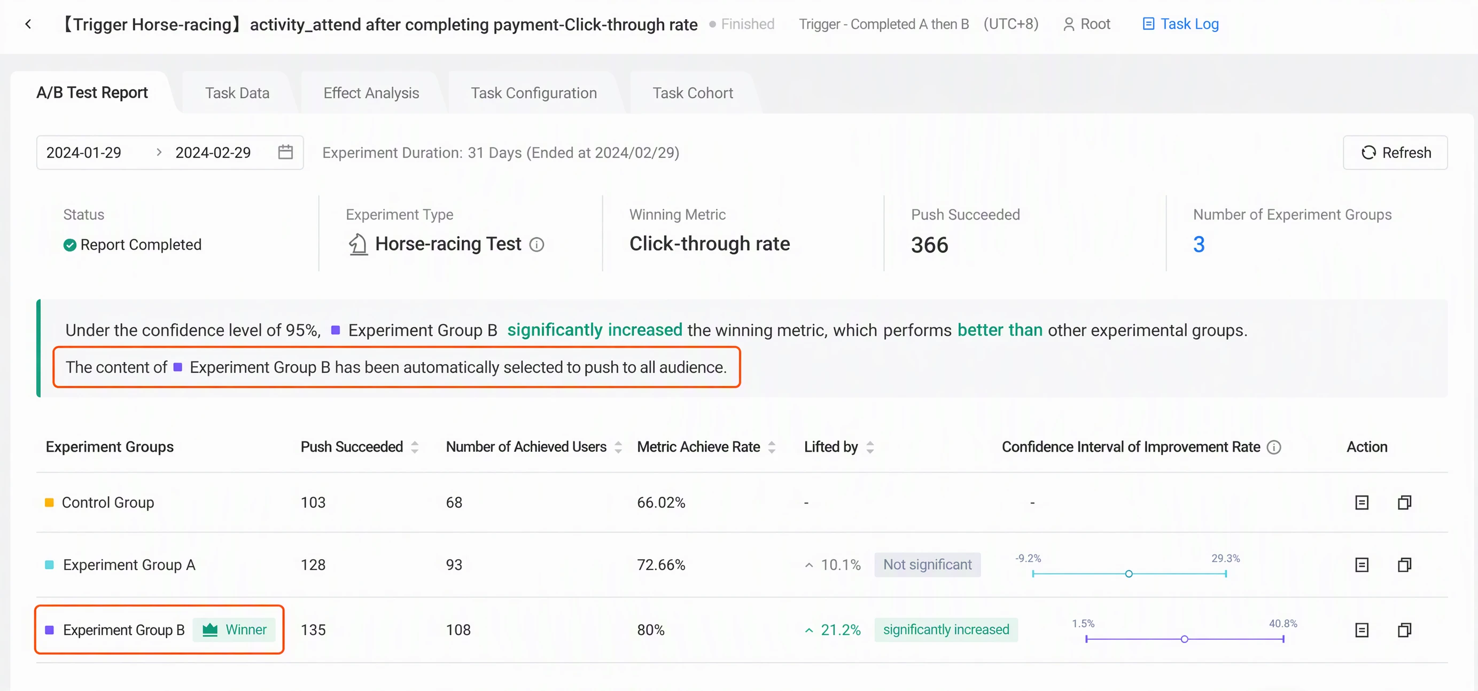Edit the end date 2024-02-29 field
Viewport: 1478px width, 691px height.
click(213, 153)
